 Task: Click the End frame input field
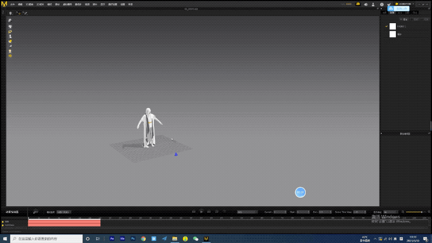[x=325, y=212]
